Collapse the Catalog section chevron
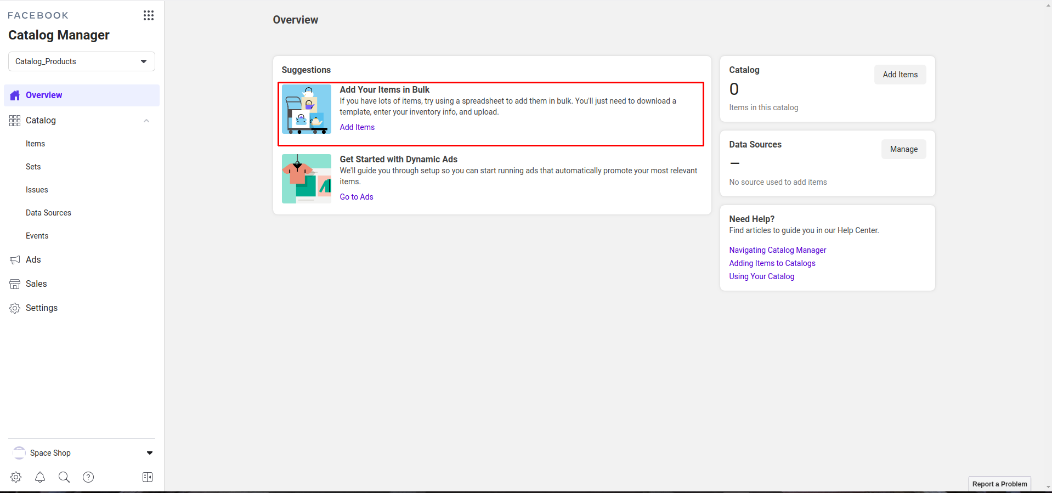The width and height of the screenshot is (1052, 493). [146, 121]
